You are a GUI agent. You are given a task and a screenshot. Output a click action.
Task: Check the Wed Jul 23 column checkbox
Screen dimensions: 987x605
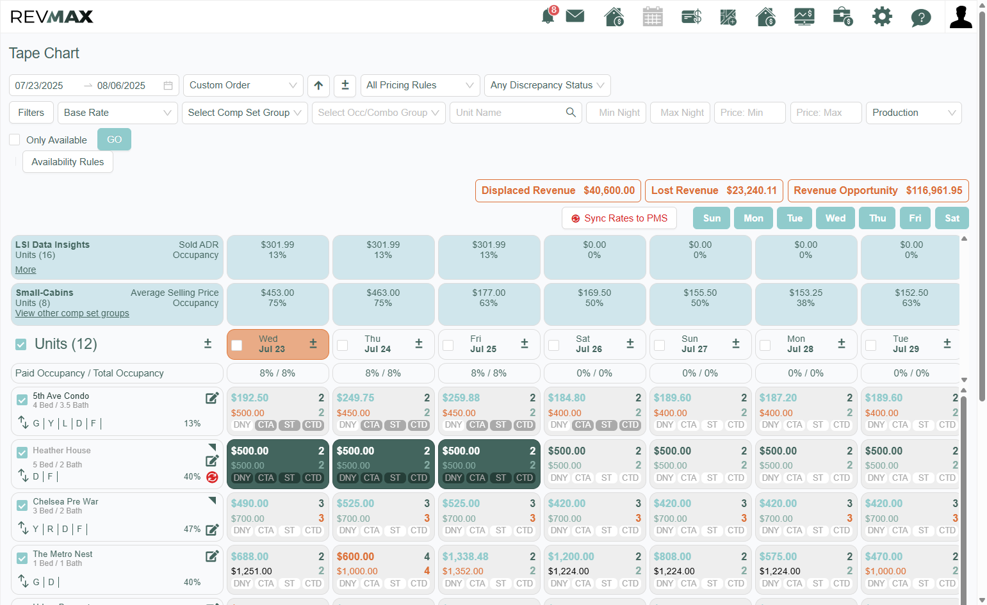(237, 345)
